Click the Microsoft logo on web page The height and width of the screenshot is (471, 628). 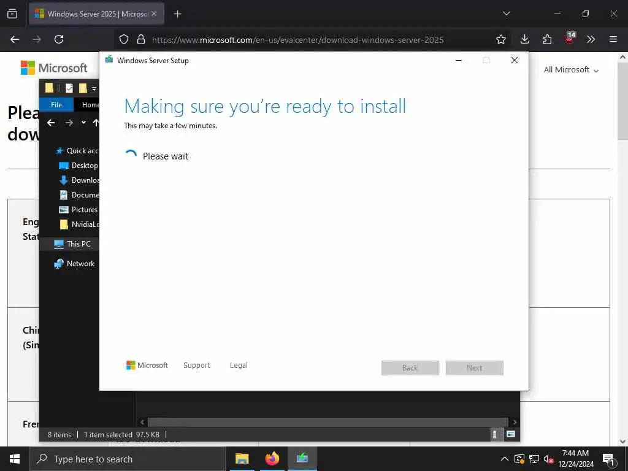click(54, 68)
